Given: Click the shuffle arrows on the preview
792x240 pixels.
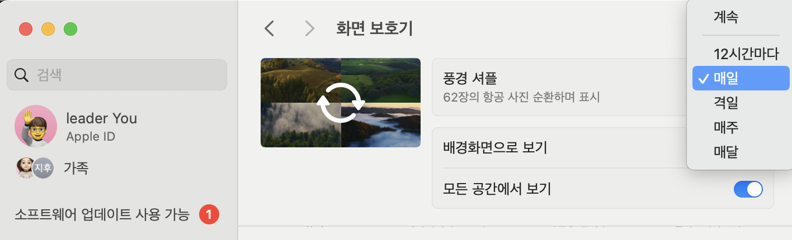Looking at the screenshot, I should tap(341, 103).
